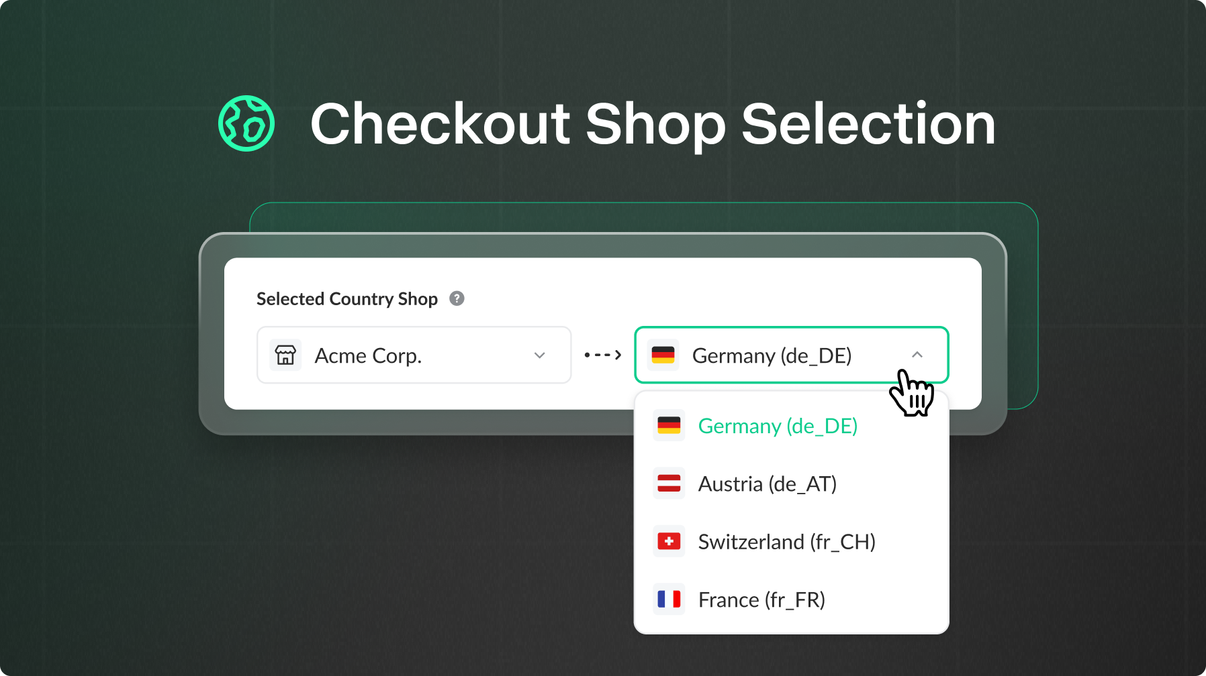Click the Selected Country Shop label
Viewport: 1206px width, 676px height.
pyautogui.click(x=346, y=298)
